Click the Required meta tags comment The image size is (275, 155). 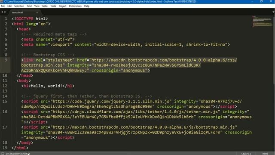(x=54, y=34)
